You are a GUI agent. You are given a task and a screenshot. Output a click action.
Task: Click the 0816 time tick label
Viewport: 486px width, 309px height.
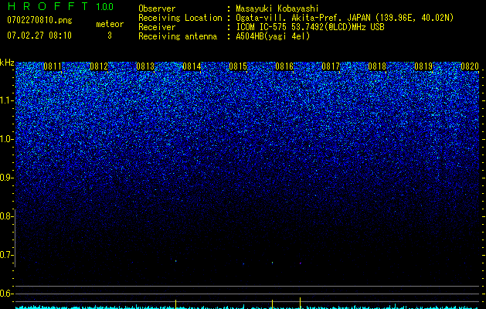(284, 66)
